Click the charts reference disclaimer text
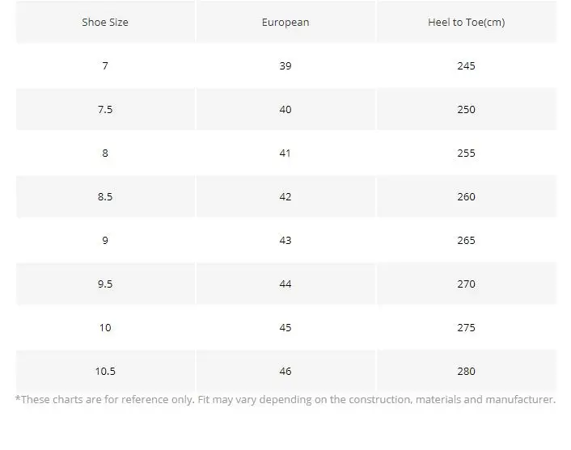Viewport: 571px width, 450px height. click(285, 399)
